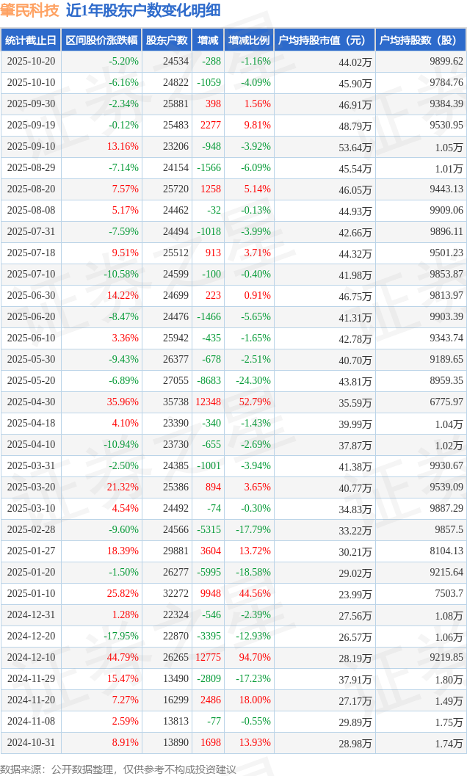The width and height of the screenshot is (467, 776).
Task: Select the 增减 column header
Action: pos(208,40)
